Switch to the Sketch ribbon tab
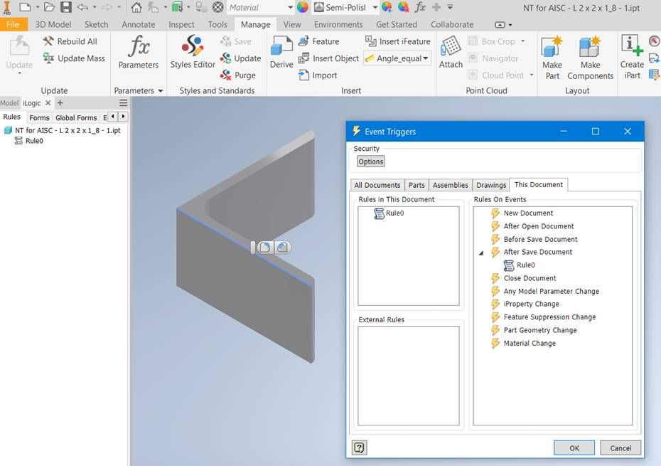Screen dimensions: 661x466 point(96,24)
